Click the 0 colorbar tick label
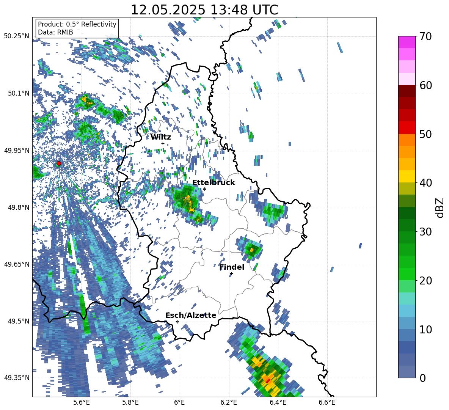449x410 pixels. pyautogui.click(x=423, y=378)
